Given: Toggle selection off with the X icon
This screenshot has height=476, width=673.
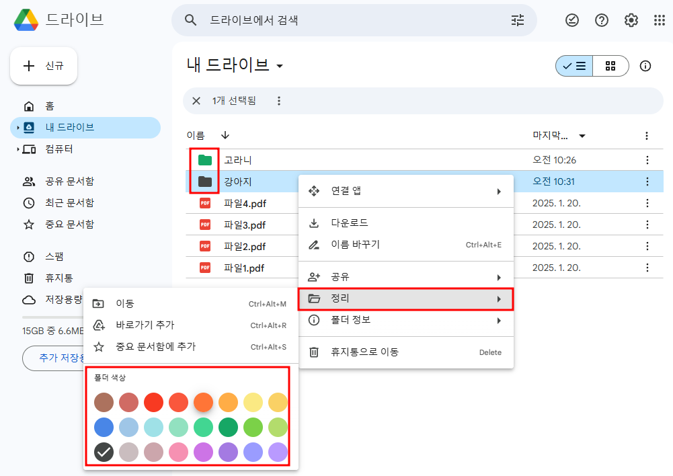Looking at the screenshot, I should pyautogui.click(x=196, y=101).
